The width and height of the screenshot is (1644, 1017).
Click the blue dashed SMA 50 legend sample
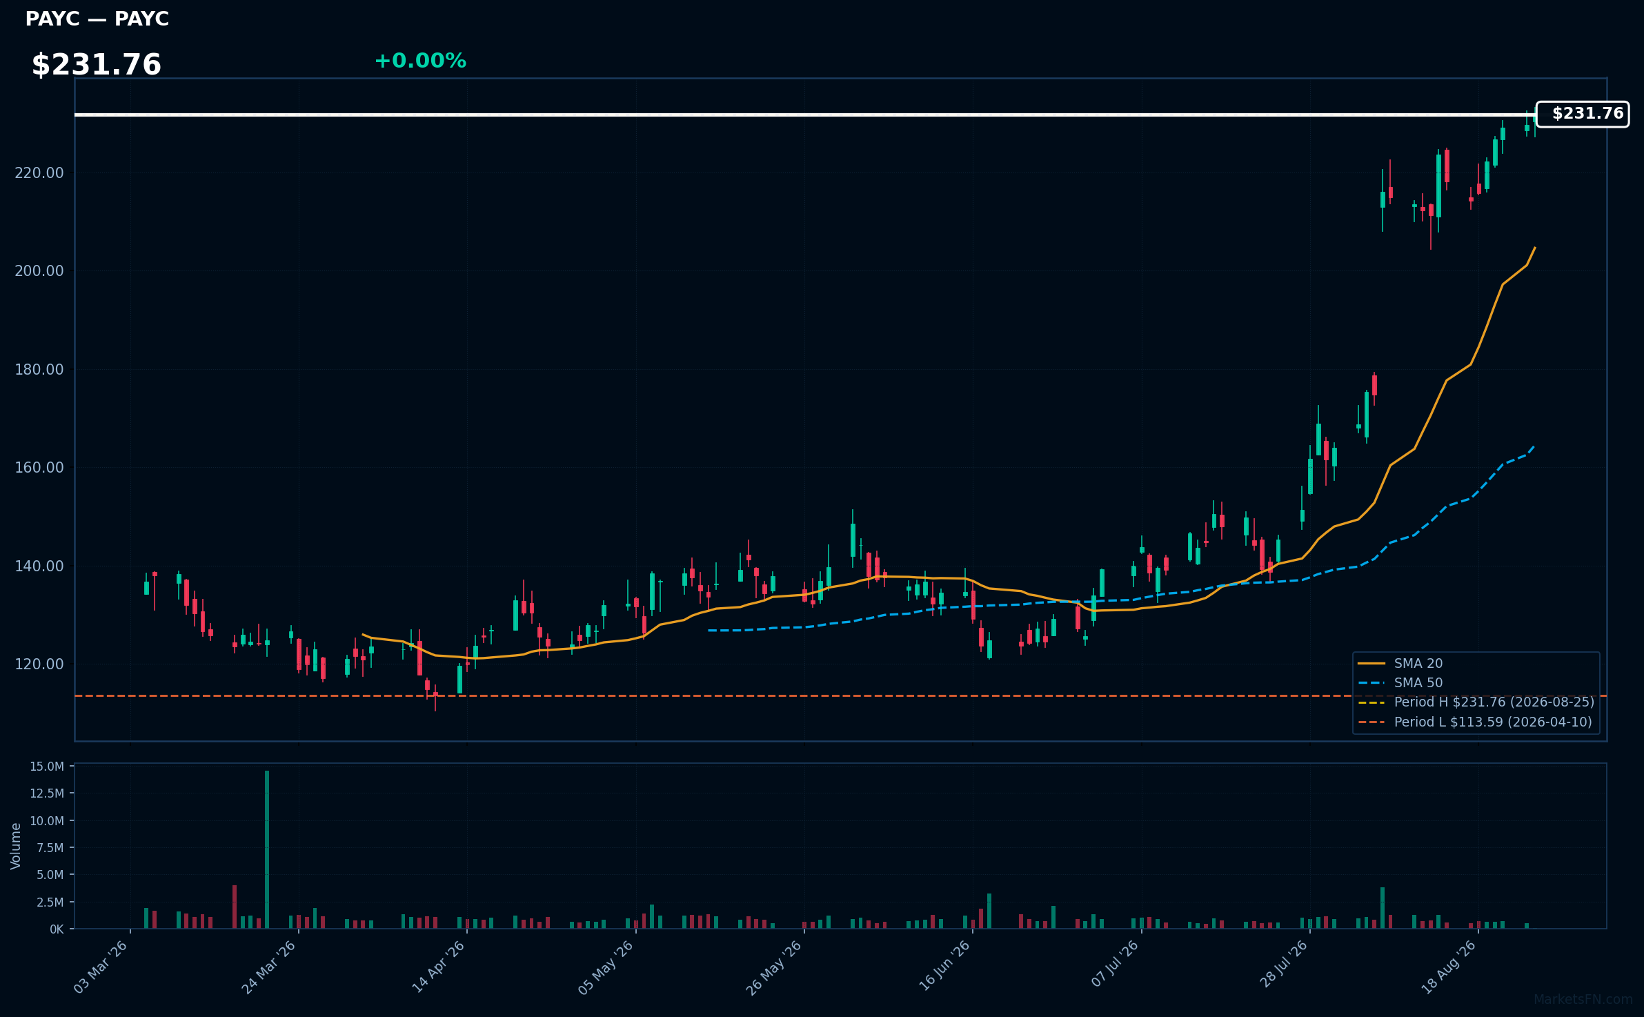1371,683
